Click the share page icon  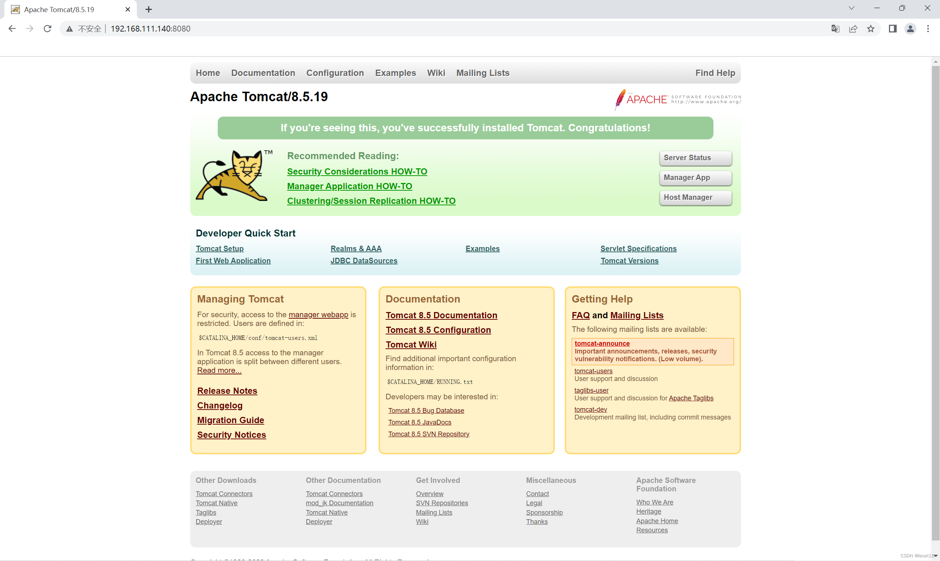pos(853,29)
